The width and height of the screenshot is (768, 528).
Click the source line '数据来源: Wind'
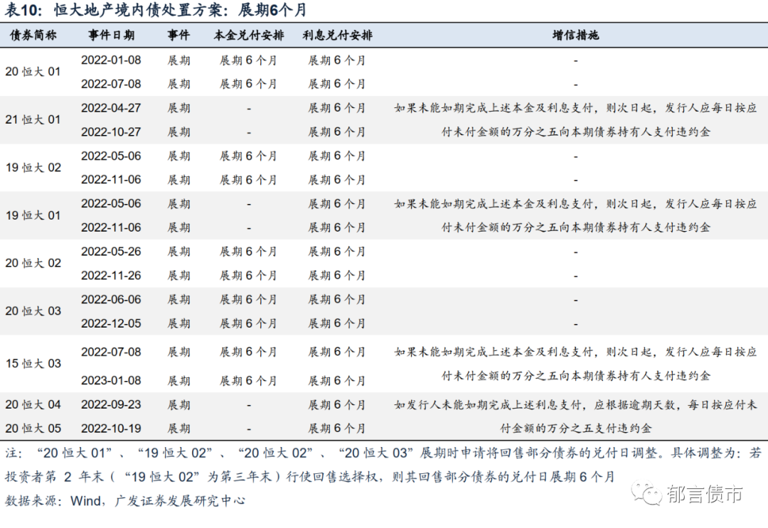tap(125, 500)
